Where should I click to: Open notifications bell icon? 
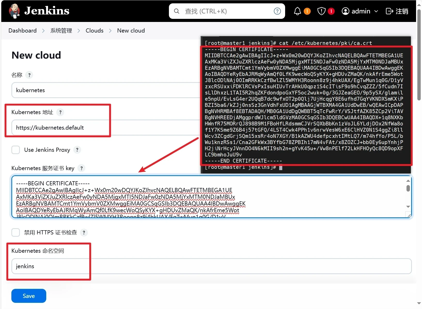[x=298, y=11]
